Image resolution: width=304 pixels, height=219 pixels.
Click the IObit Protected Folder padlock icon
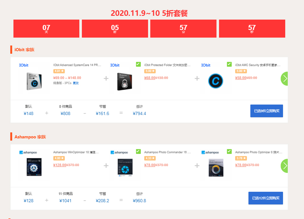pos(125,81)
